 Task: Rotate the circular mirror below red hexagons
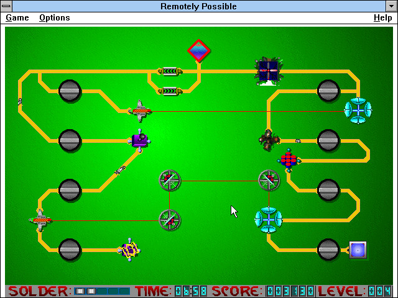[269, 180]
